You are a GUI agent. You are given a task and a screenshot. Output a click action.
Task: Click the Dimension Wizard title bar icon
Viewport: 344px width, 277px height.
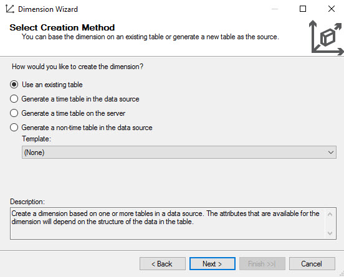tap(10, 9)
